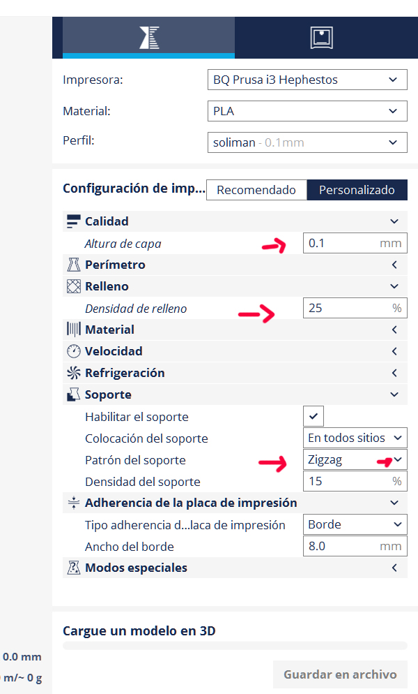Click the Perímetro category icon
The height and width of the screenshot is (694, 418).
74,265
